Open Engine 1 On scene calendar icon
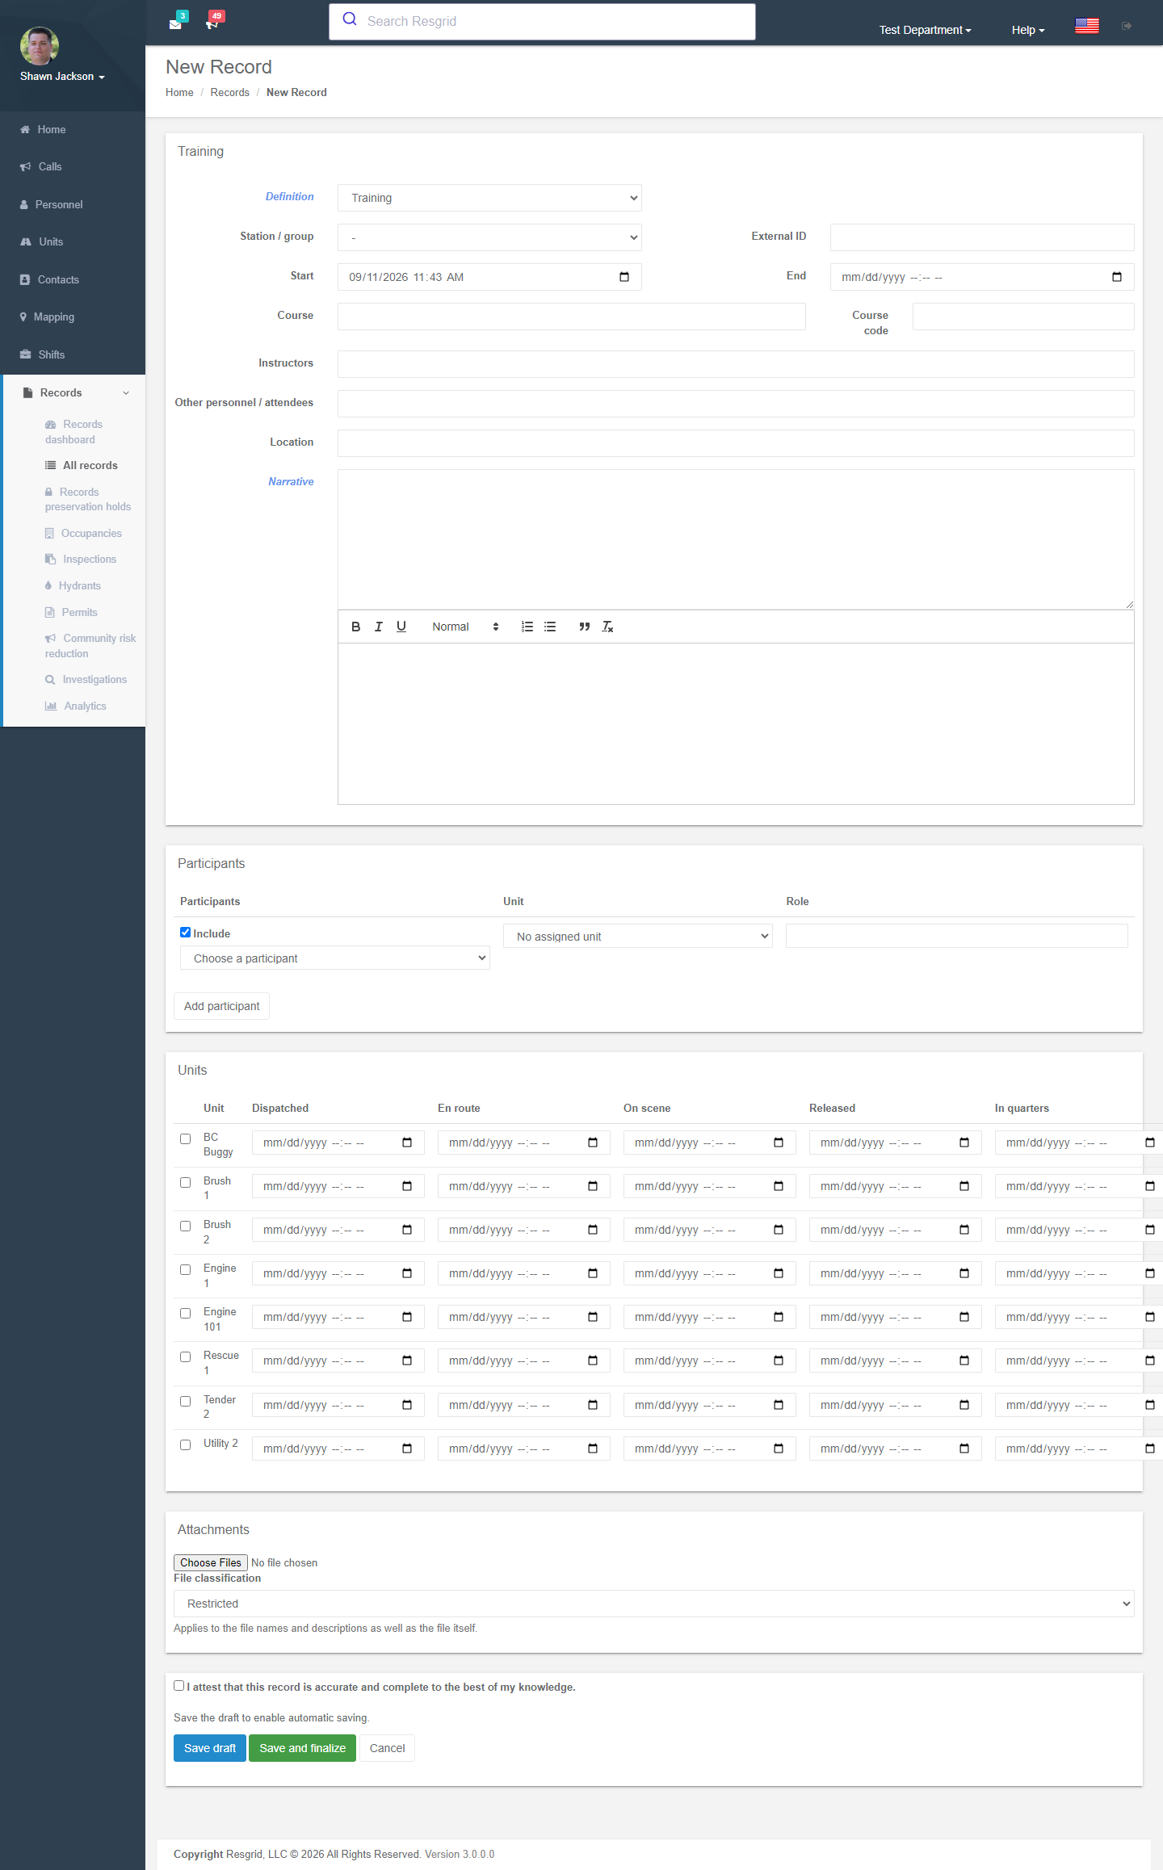 779,1273
